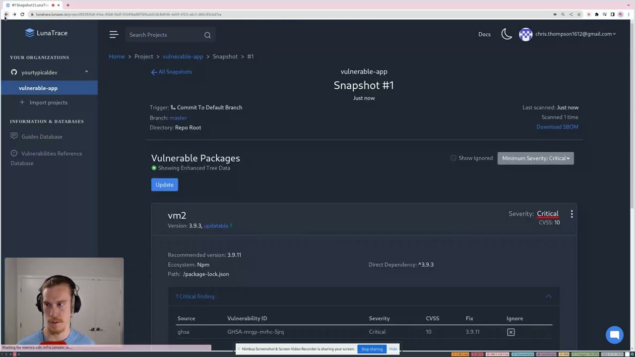Open the chris.thompson1612 account dropdown
The width and height of the screenshot is (635, 357).
coord(575,34)
